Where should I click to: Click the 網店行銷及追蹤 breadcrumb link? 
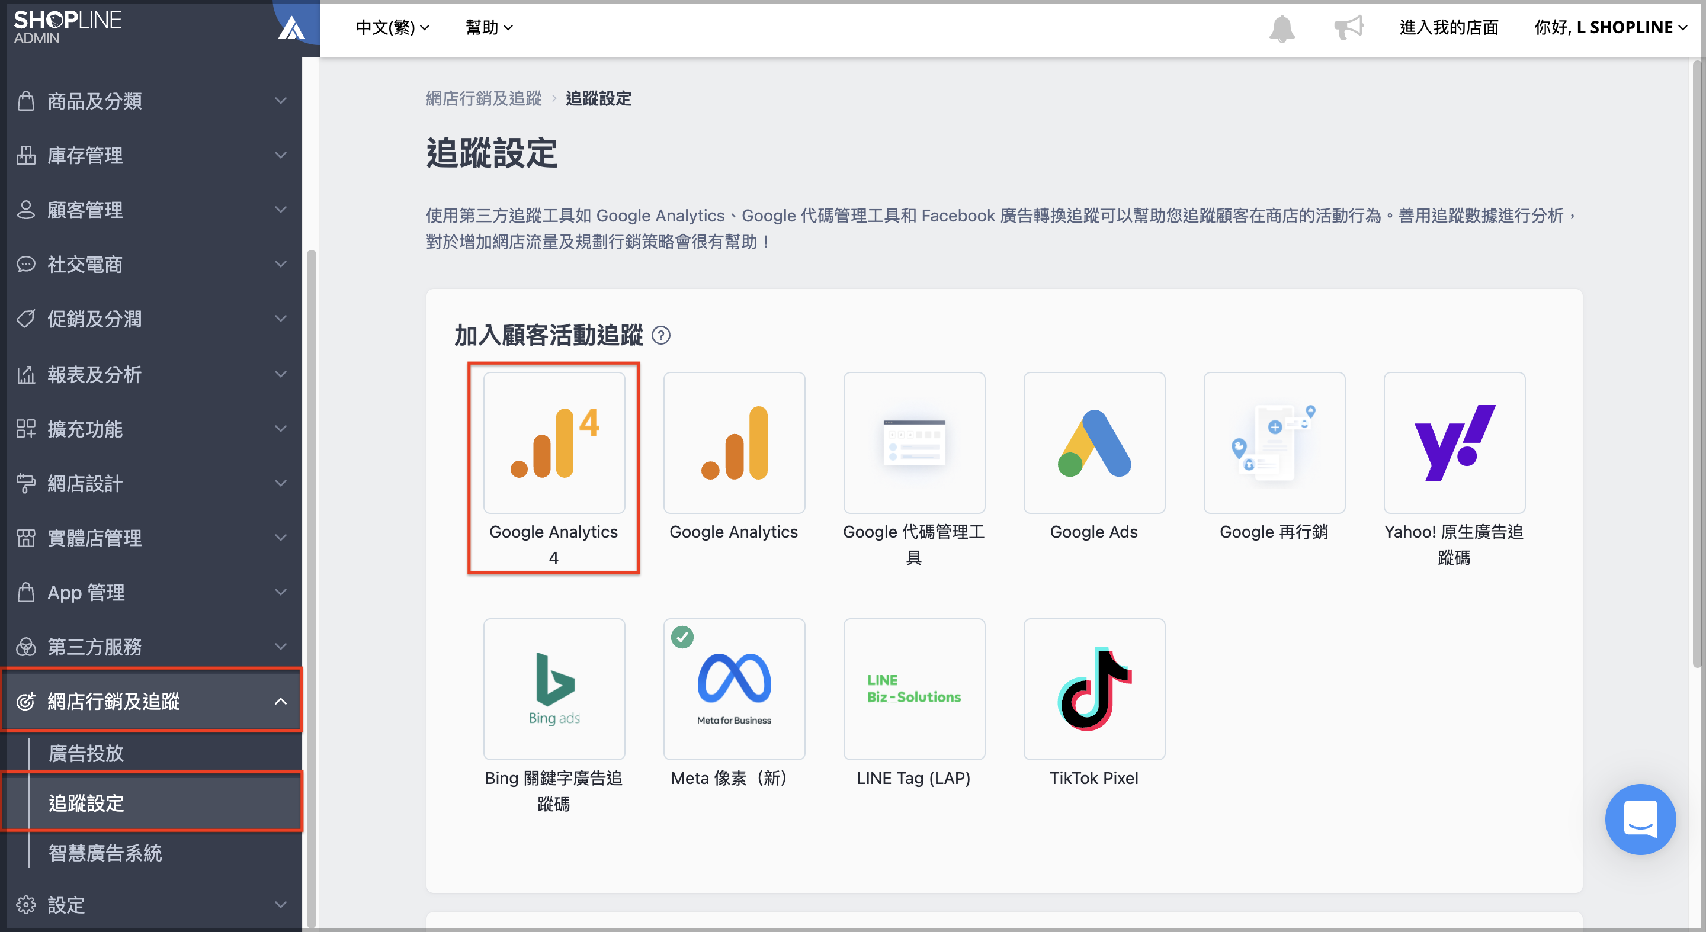[x=483, y=99]
